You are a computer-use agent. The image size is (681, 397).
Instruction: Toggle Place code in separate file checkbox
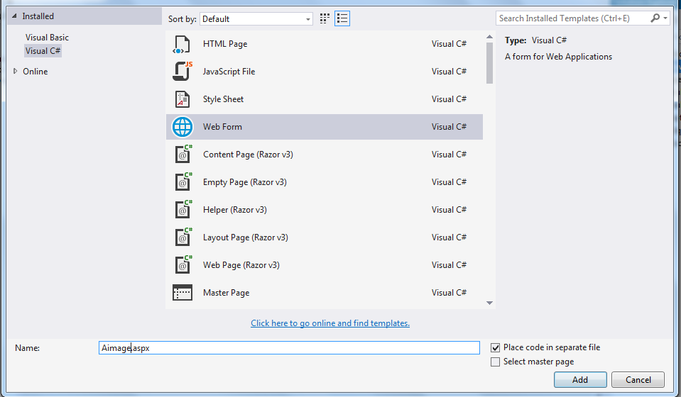pyautogui.click(x=495, y=347)
